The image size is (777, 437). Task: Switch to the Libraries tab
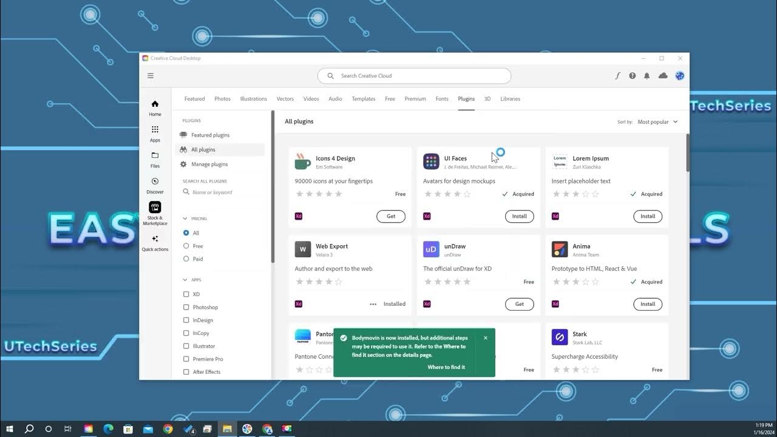511,99
